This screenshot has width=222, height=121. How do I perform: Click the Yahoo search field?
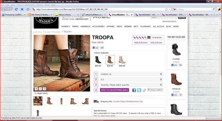(195, 9)
